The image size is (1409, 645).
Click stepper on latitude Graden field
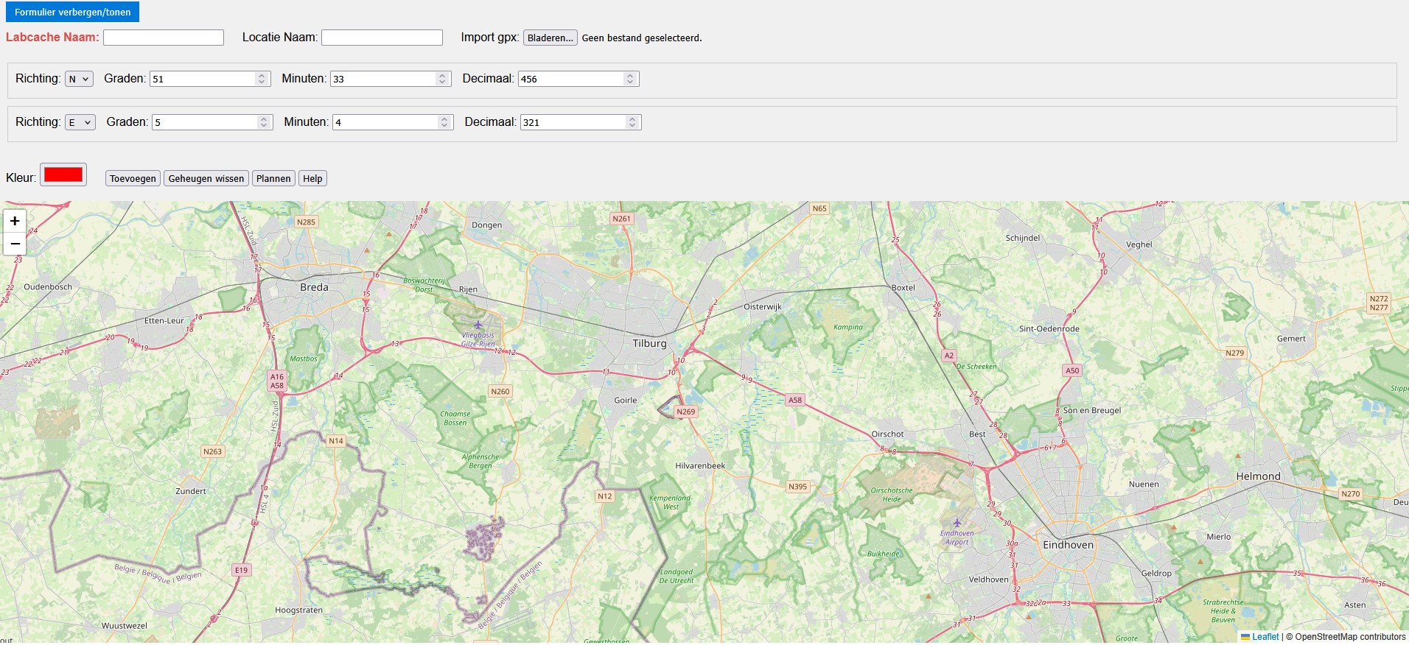click(x=262, y=79)
